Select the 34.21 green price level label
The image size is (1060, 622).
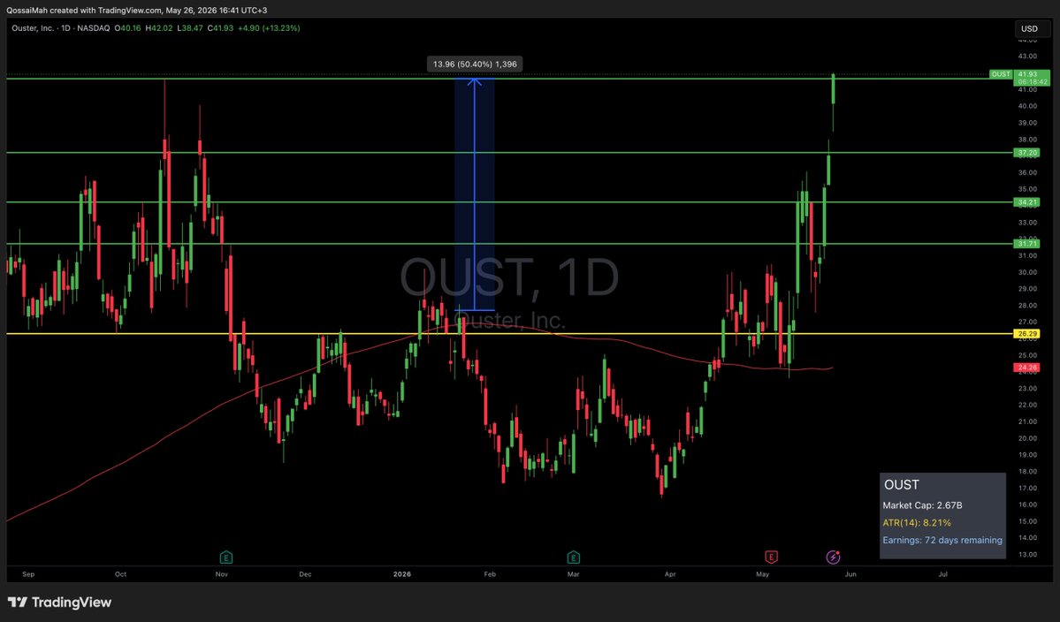[x=1027, y=202]
